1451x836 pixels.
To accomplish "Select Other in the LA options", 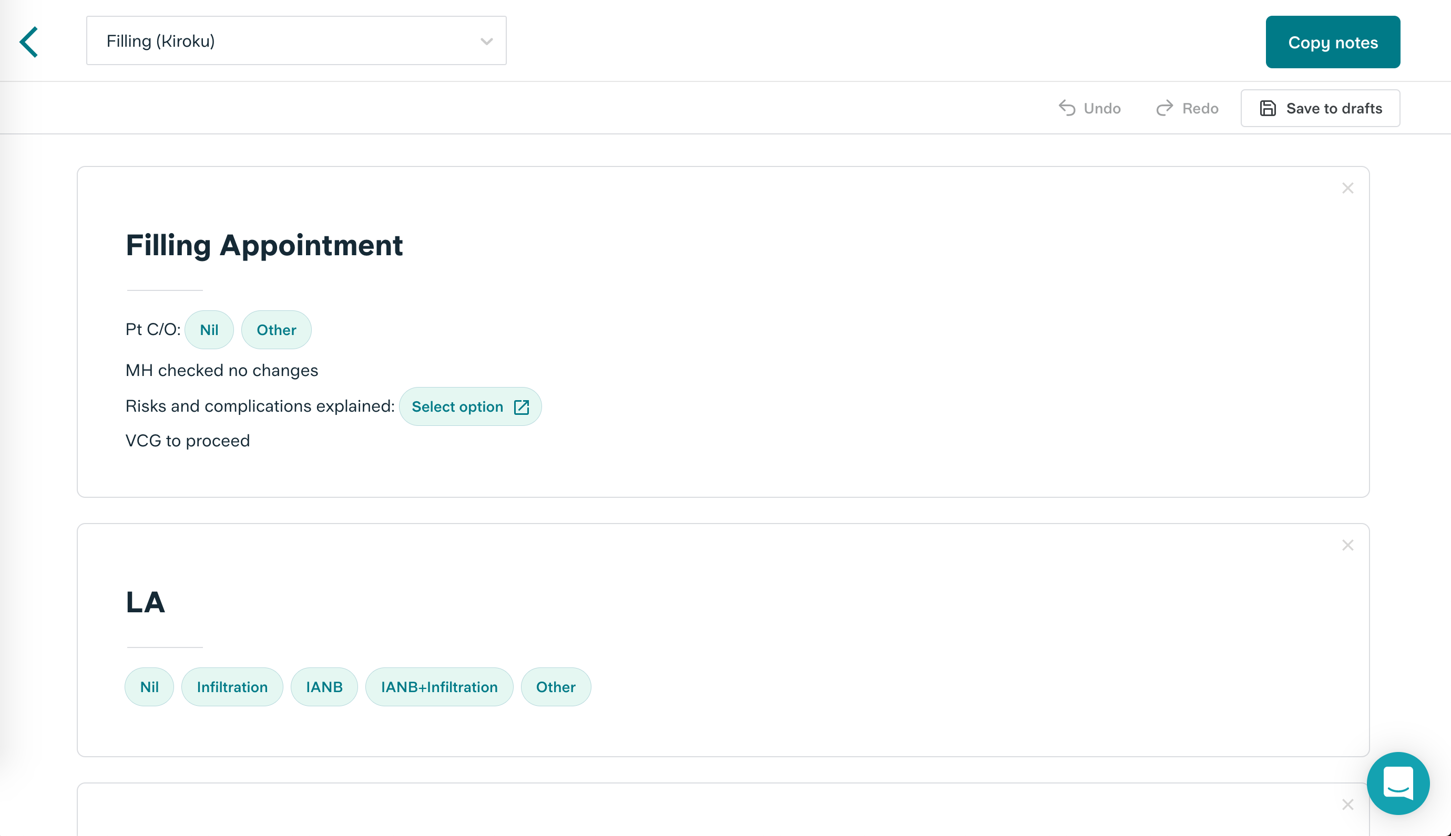I will click(x=555, y=687).
